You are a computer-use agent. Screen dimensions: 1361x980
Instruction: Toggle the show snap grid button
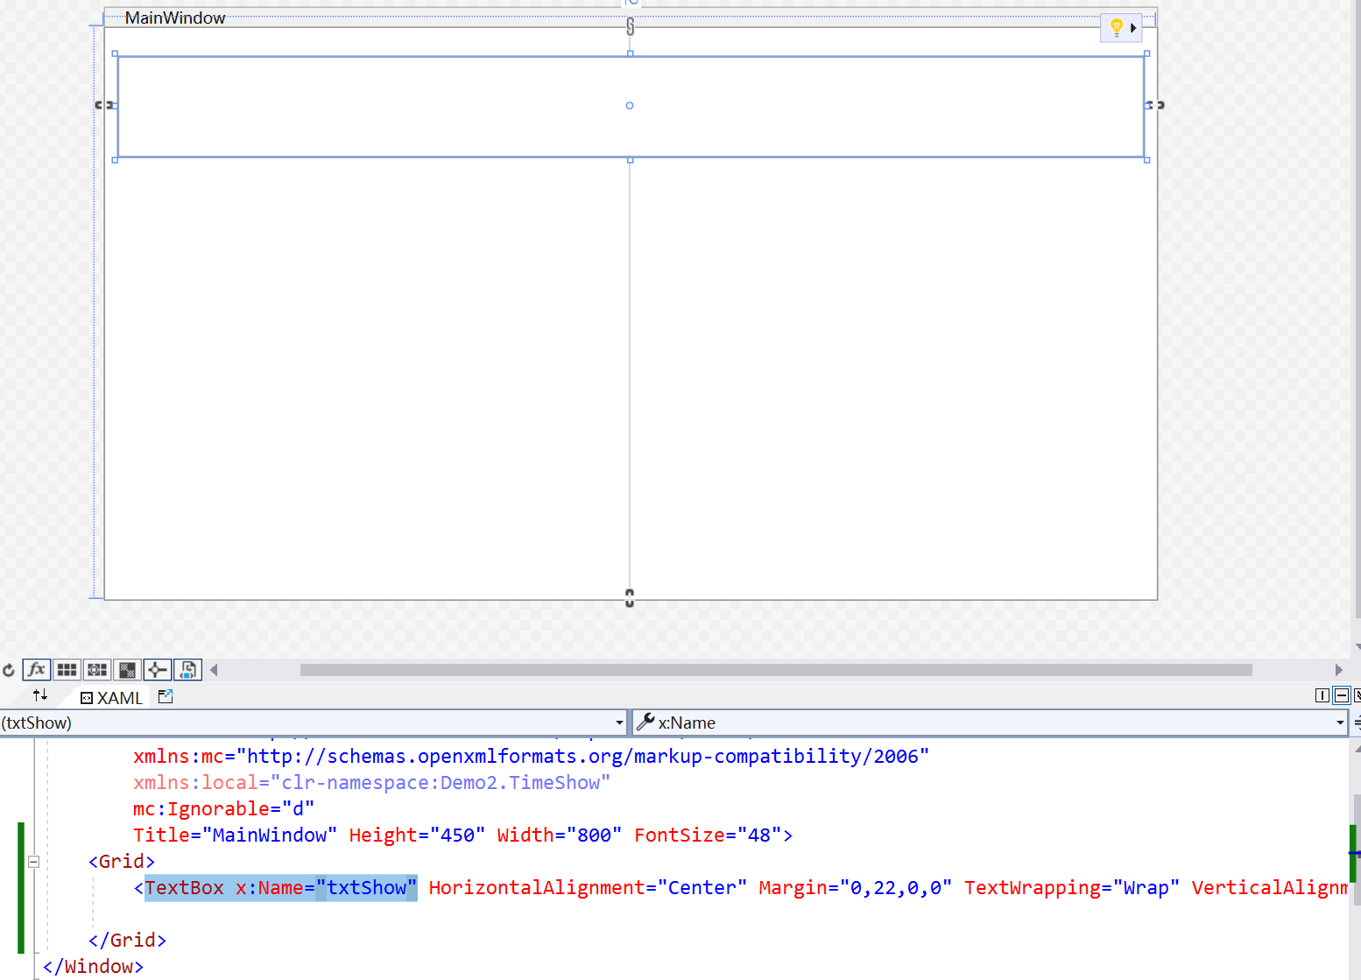point(67,670)
